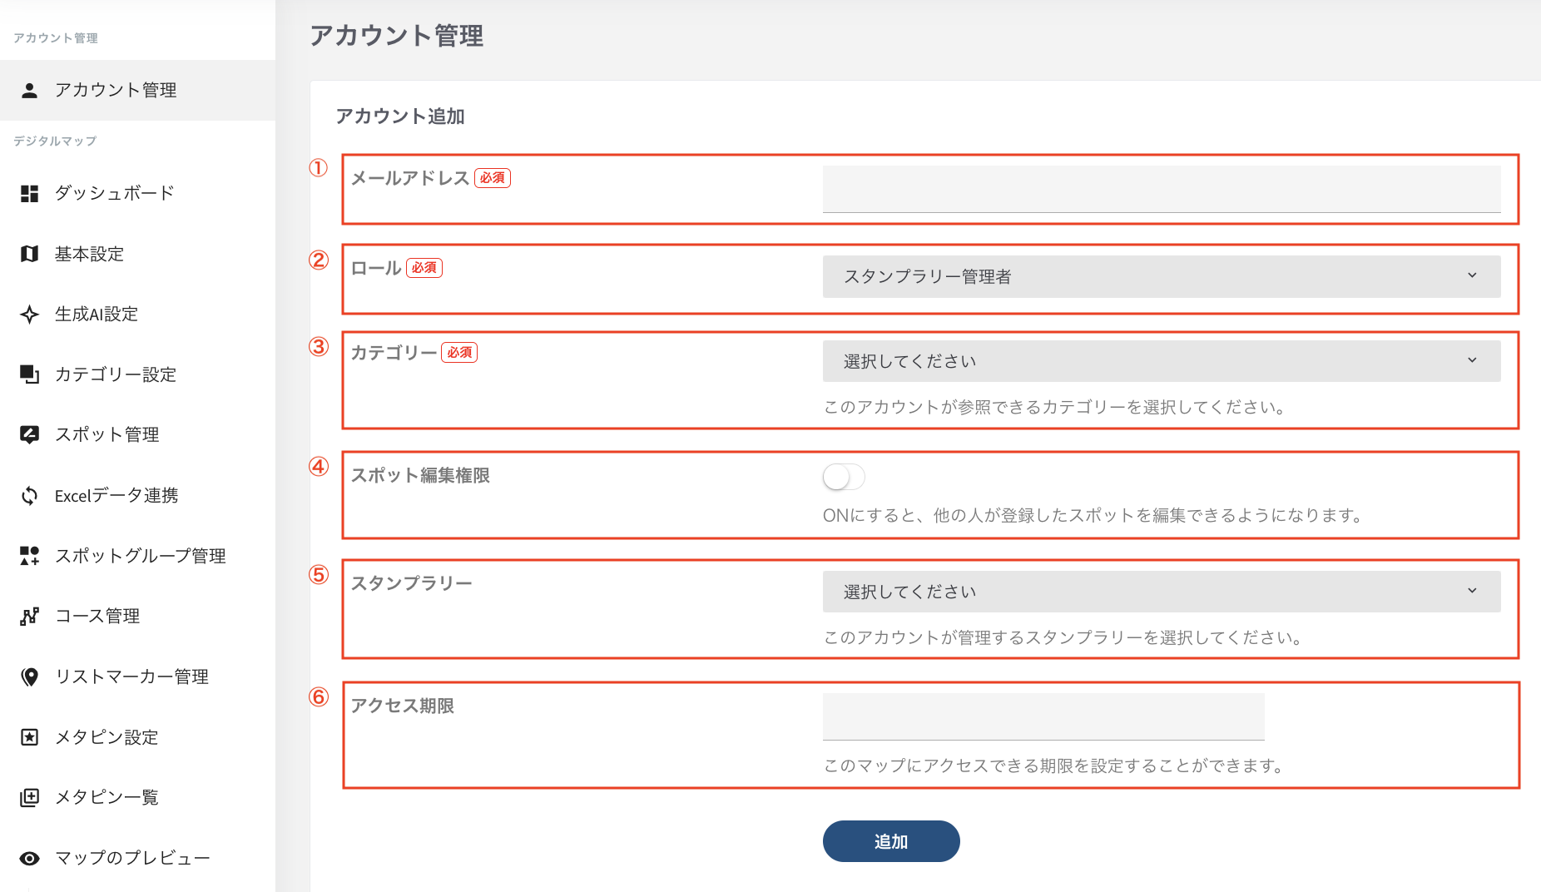The image size is (1541, 892).
Task: Enable the スポット編集権限 toggle switch
Action: pyautogui.click(x=844, y=477)
